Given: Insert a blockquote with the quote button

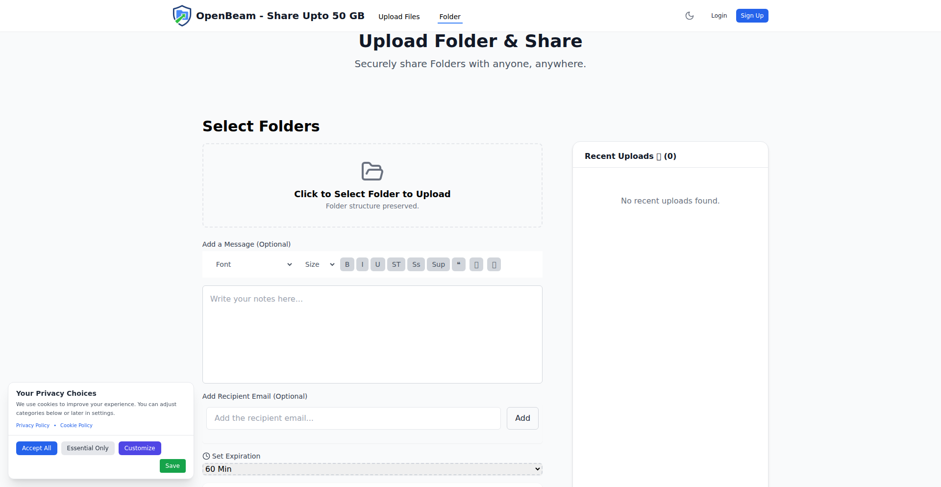Looking at the screenshot, I should click(459, 264).
